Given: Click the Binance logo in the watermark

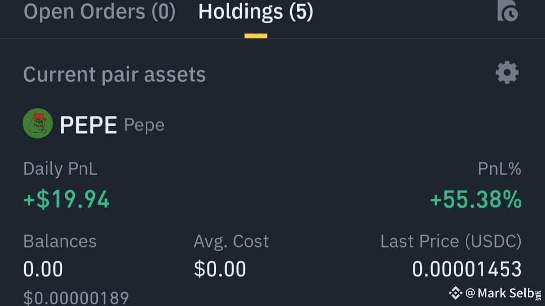Looking at the screenshot, I should [455, 293].
